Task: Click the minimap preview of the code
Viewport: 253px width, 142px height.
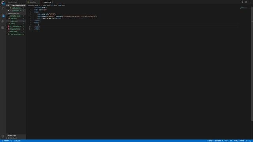Action: click(244, 8)
